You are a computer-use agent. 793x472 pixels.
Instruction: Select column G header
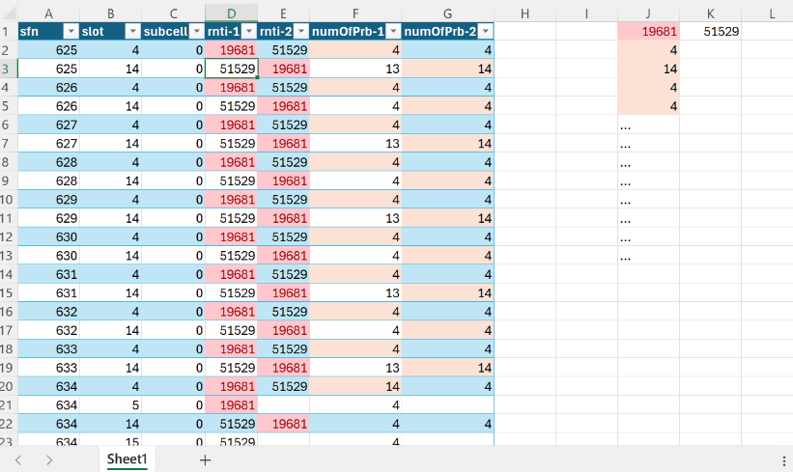click(447, 14)
